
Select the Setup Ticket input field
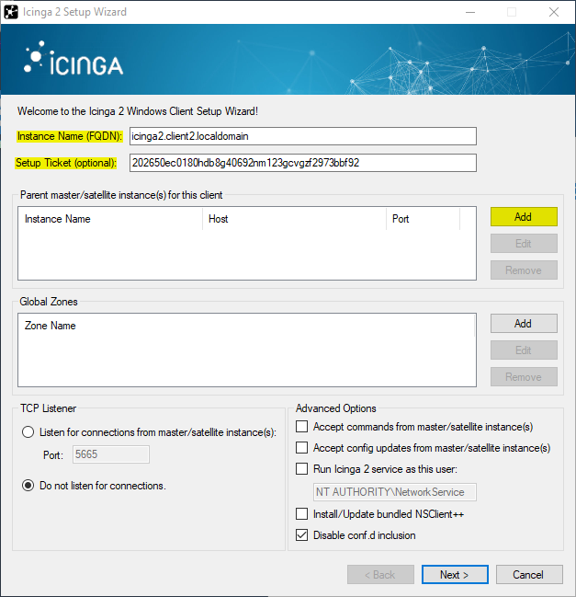[x=302, y=163]
